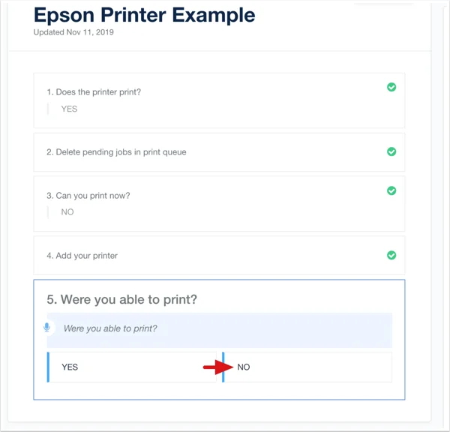Click the NO answer under step 3
Viewport: 450px width, 432px height.
coord(67,212)
